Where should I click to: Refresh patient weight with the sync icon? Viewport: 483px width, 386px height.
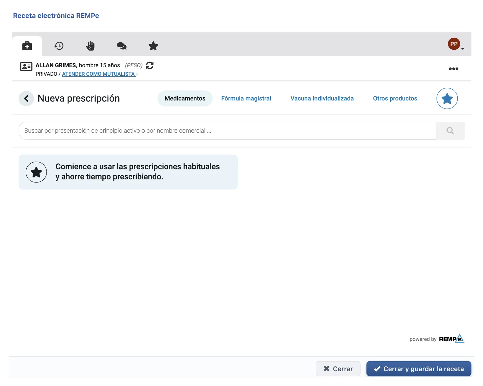pos(150,65)
